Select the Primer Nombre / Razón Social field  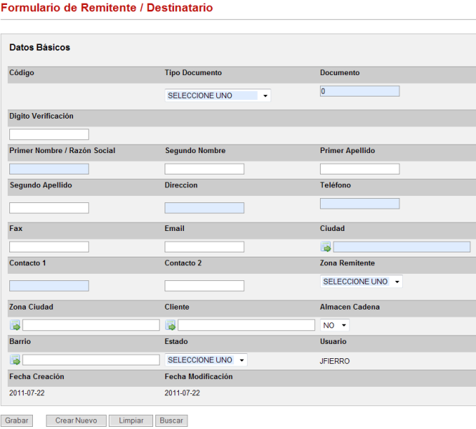pyautogui.click(x=49, y=169)
